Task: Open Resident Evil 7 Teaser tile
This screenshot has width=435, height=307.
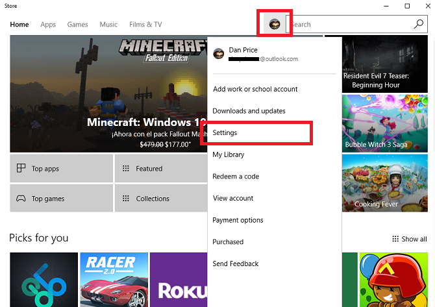Action: click(385, 64)
